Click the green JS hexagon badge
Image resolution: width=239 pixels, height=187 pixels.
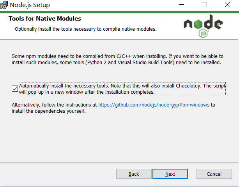point(203,33)
